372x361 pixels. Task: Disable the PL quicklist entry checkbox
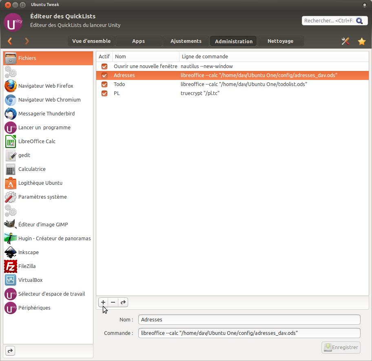pyautogui.click(x=104, y=93)
